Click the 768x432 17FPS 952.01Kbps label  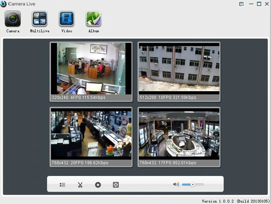click(x=168, y=163)
